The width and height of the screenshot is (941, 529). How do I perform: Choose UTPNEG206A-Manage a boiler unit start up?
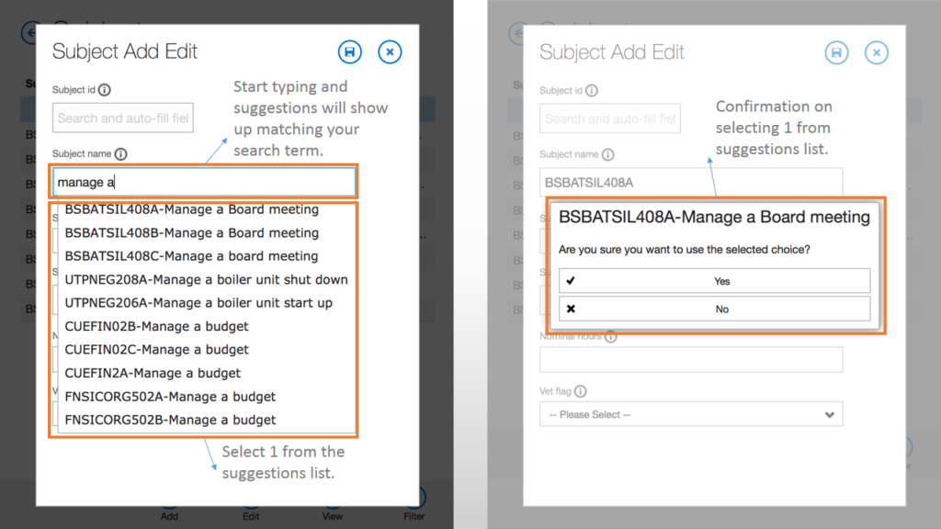point(198,303)
